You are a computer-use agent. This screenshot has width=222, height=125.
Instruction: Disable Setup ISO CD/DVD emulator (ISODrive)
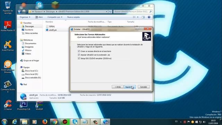coord(79,58)
